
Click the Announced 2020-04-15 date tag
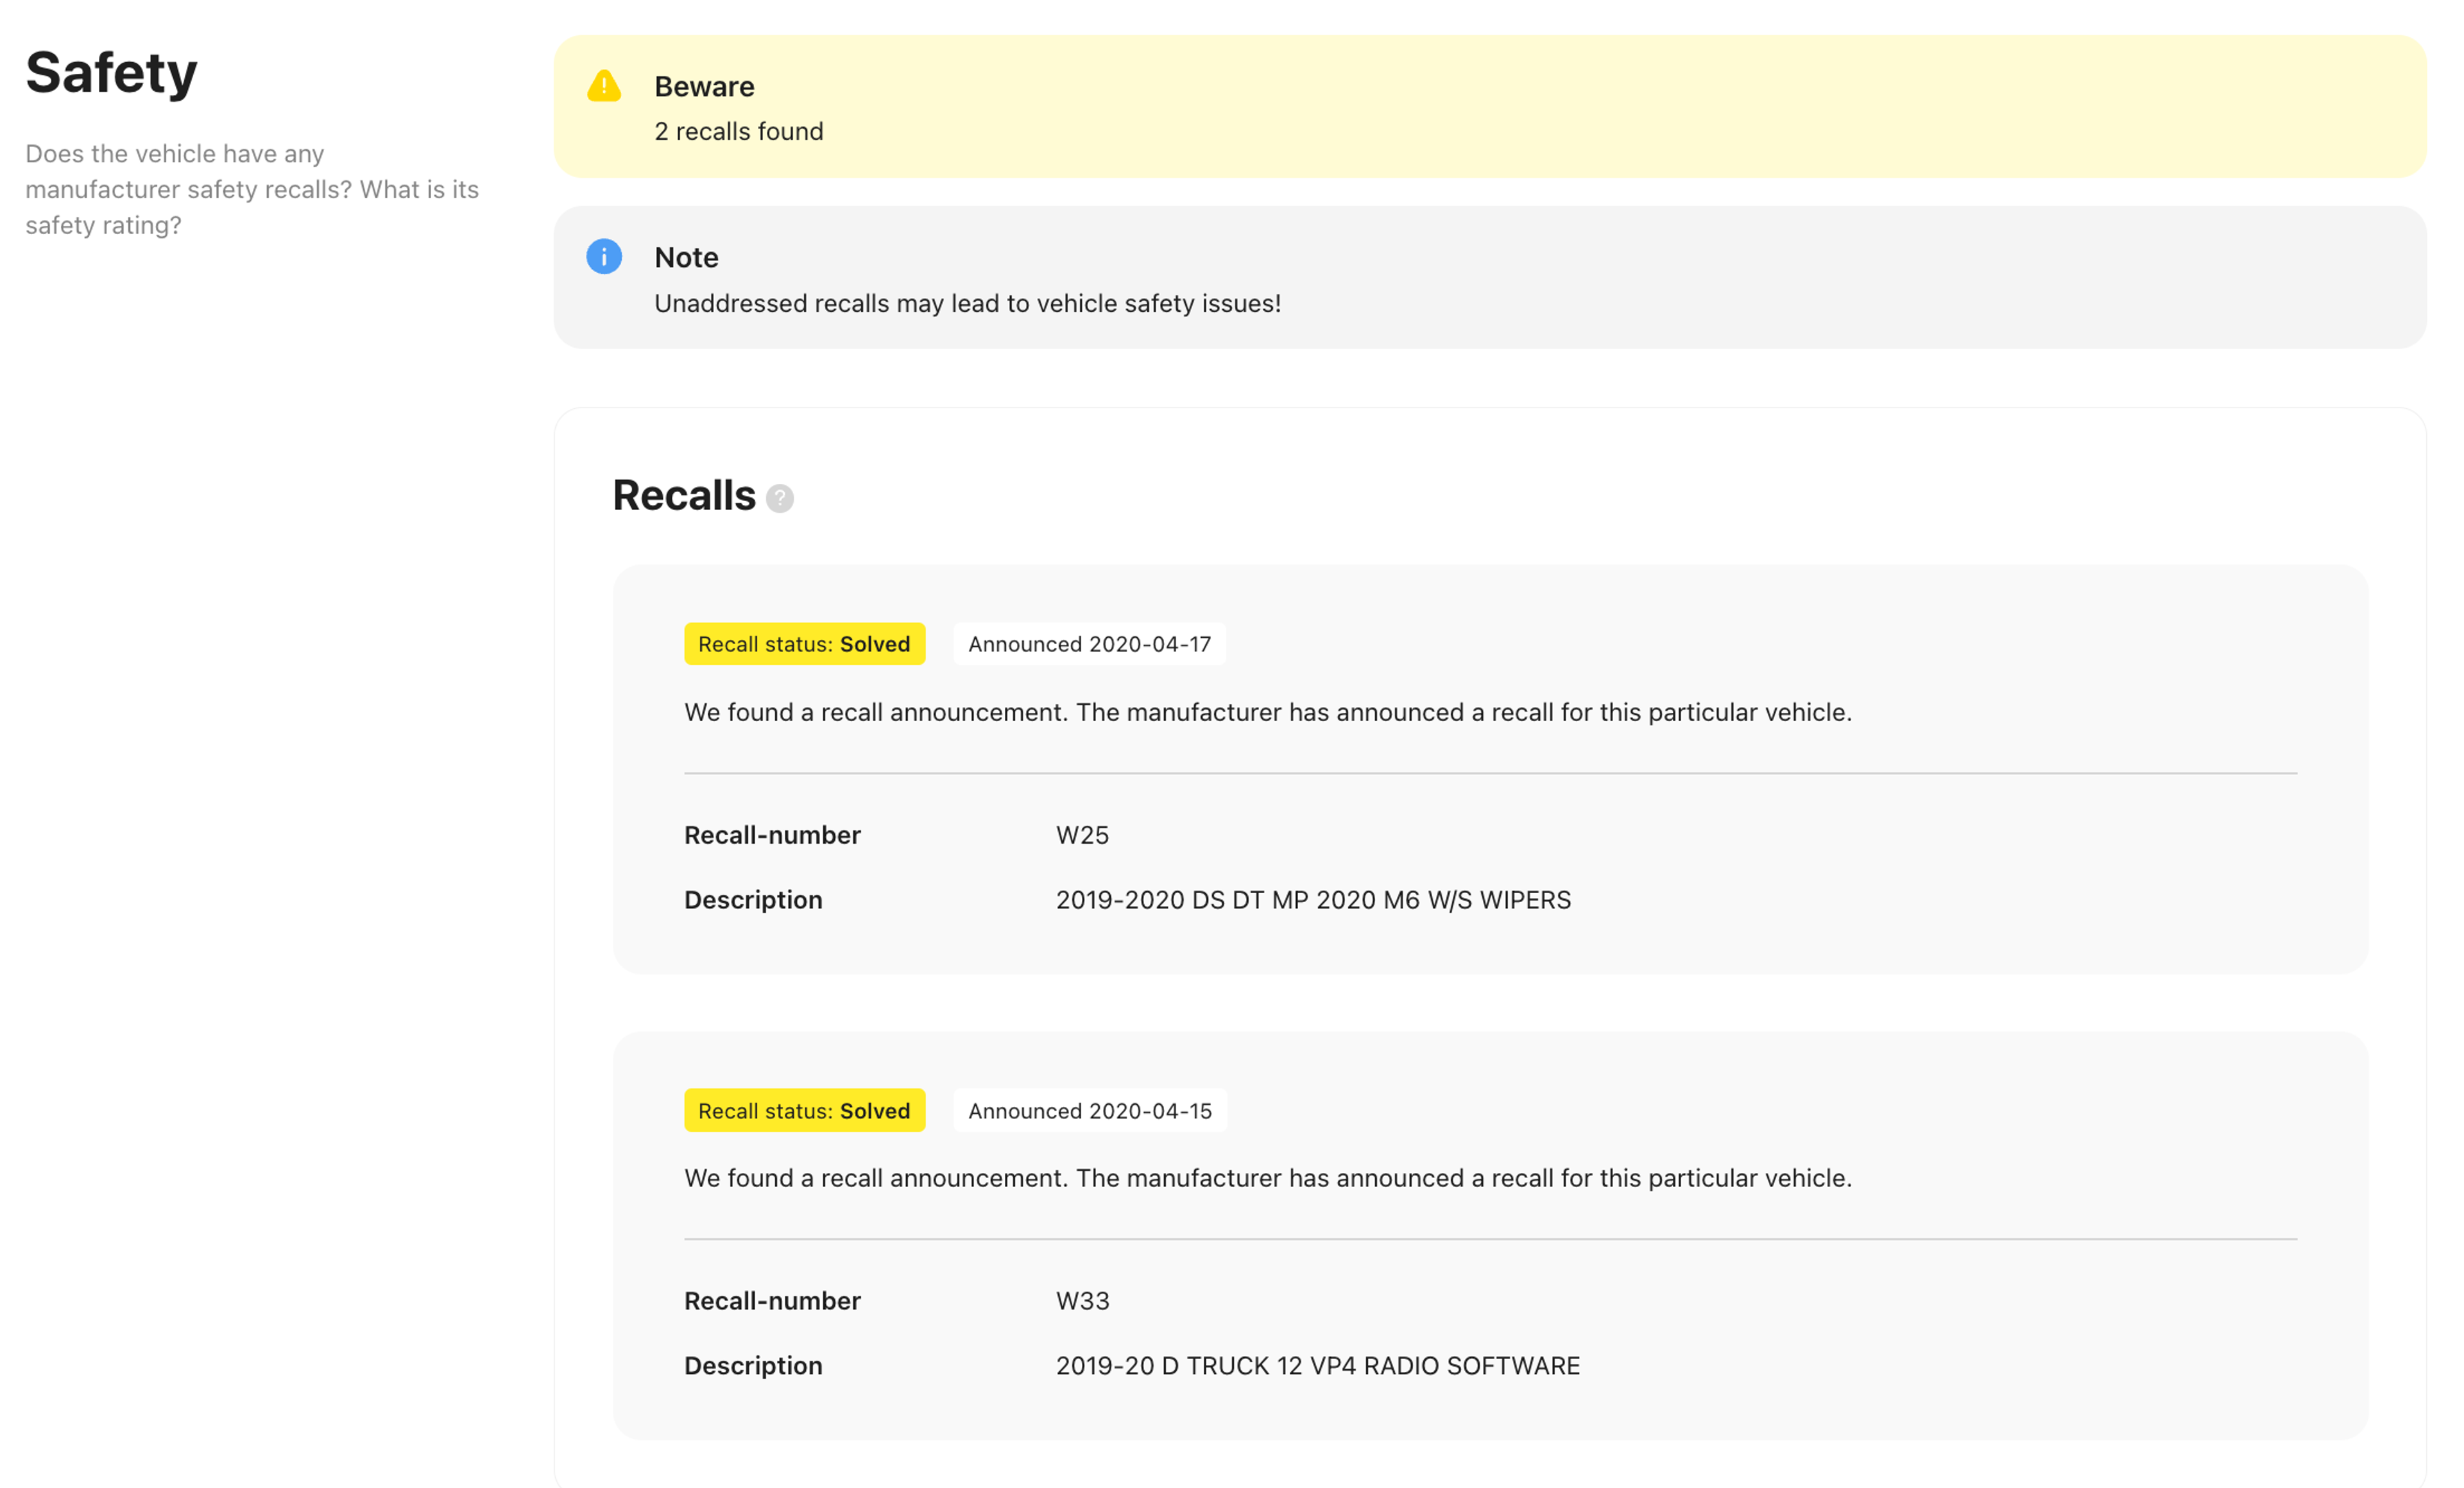point(1089,1110)
